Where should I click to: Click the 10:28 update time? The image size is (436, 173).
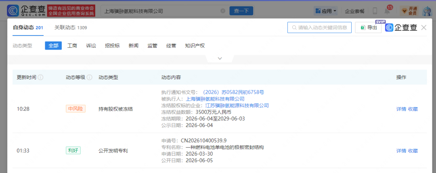pos(23,109)
